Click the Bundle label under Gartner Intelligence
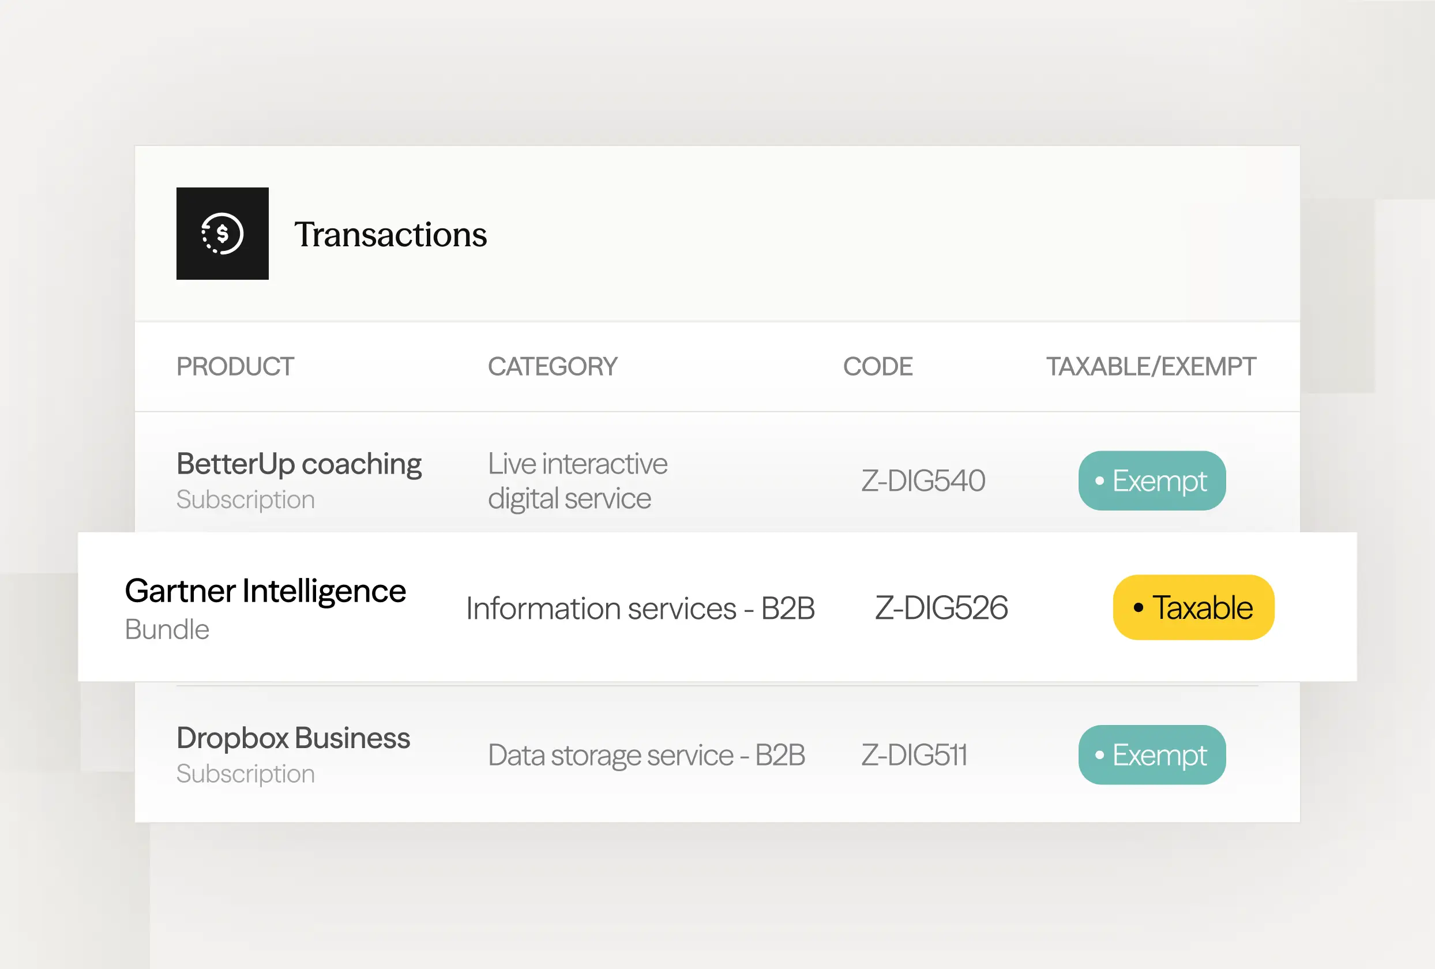The height and width of the screenshot is (969, 1435). click(x=167, y=629)
